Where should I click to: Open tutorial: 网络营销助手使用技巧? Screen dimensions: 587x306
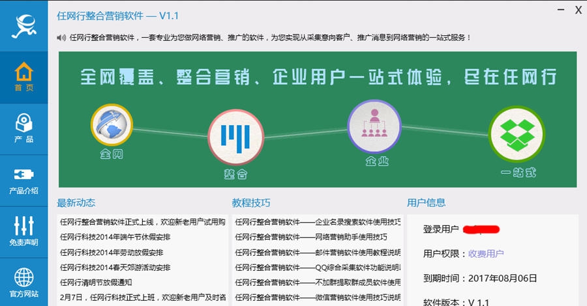(x=311, y=237)
